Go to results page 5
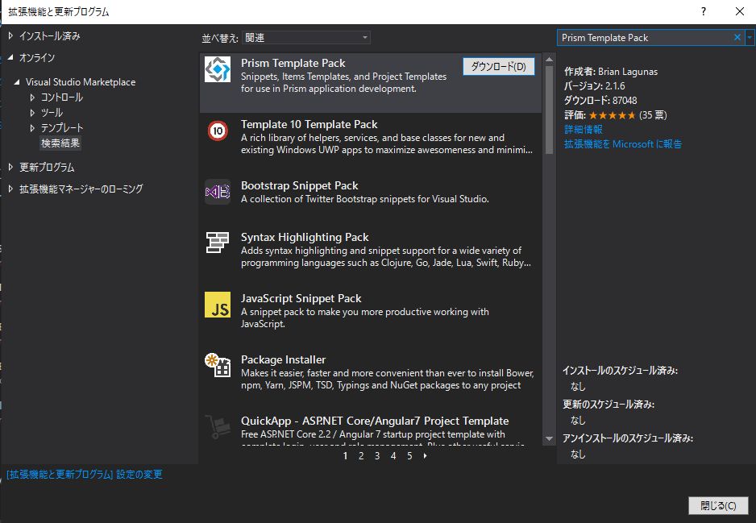756x523 pixels. pyautogui.click(x=409, y=455)
